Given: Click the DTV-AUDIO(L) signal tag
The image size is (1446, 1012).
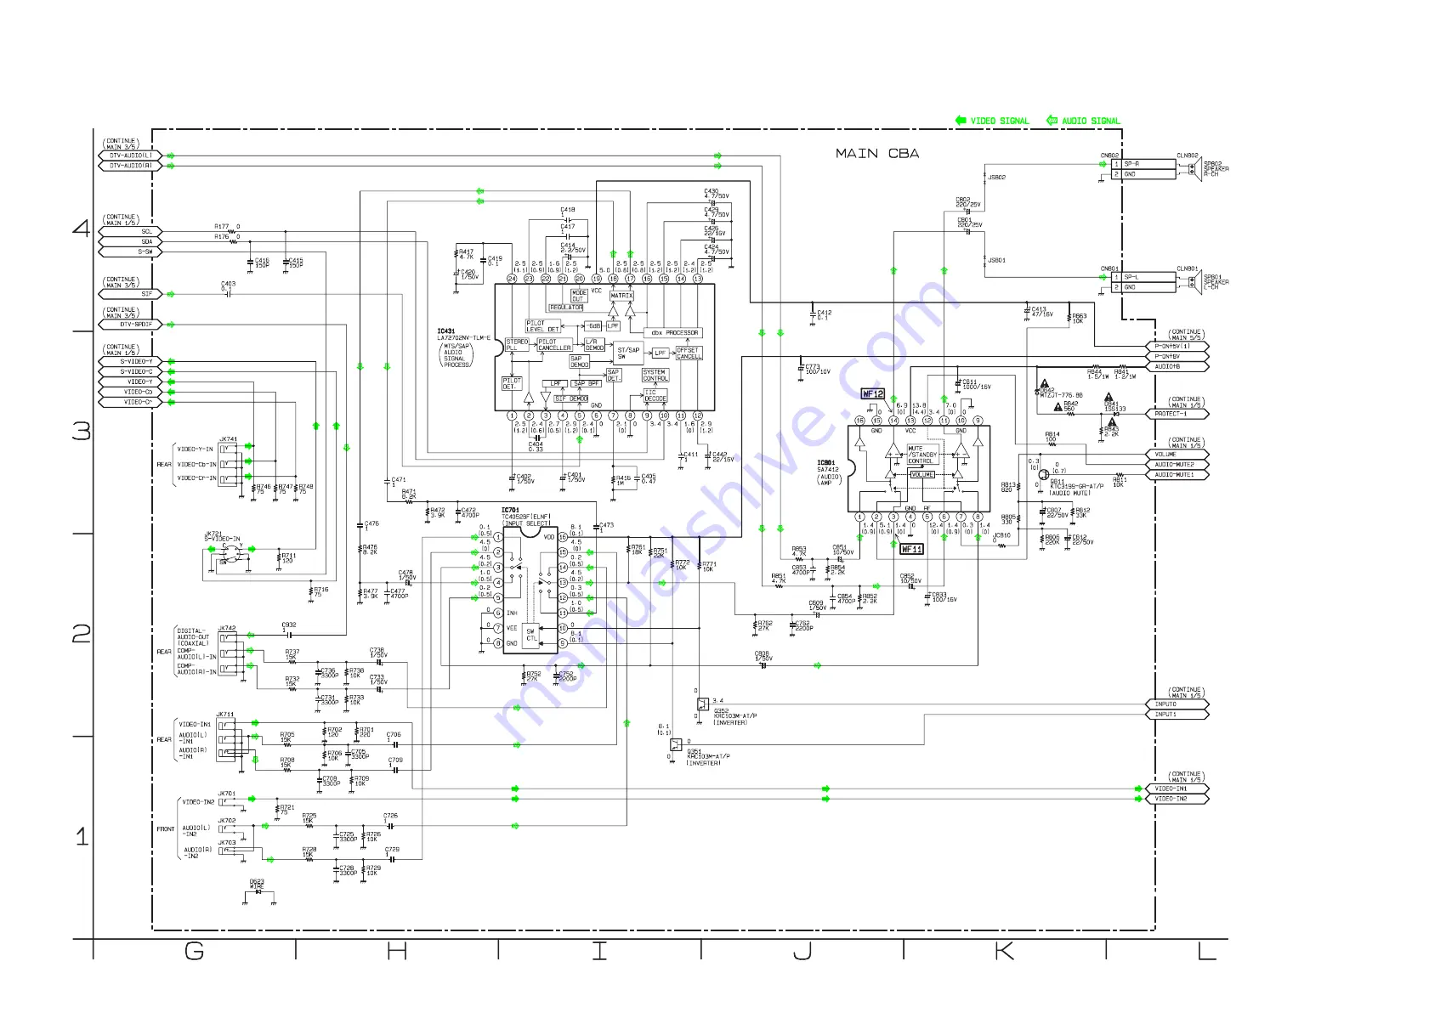Looking at the screenshot, I should click(x=131, y=156).
